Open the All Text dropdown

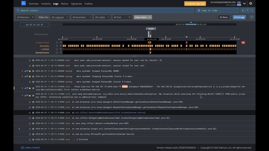click(x=122, y=17)
